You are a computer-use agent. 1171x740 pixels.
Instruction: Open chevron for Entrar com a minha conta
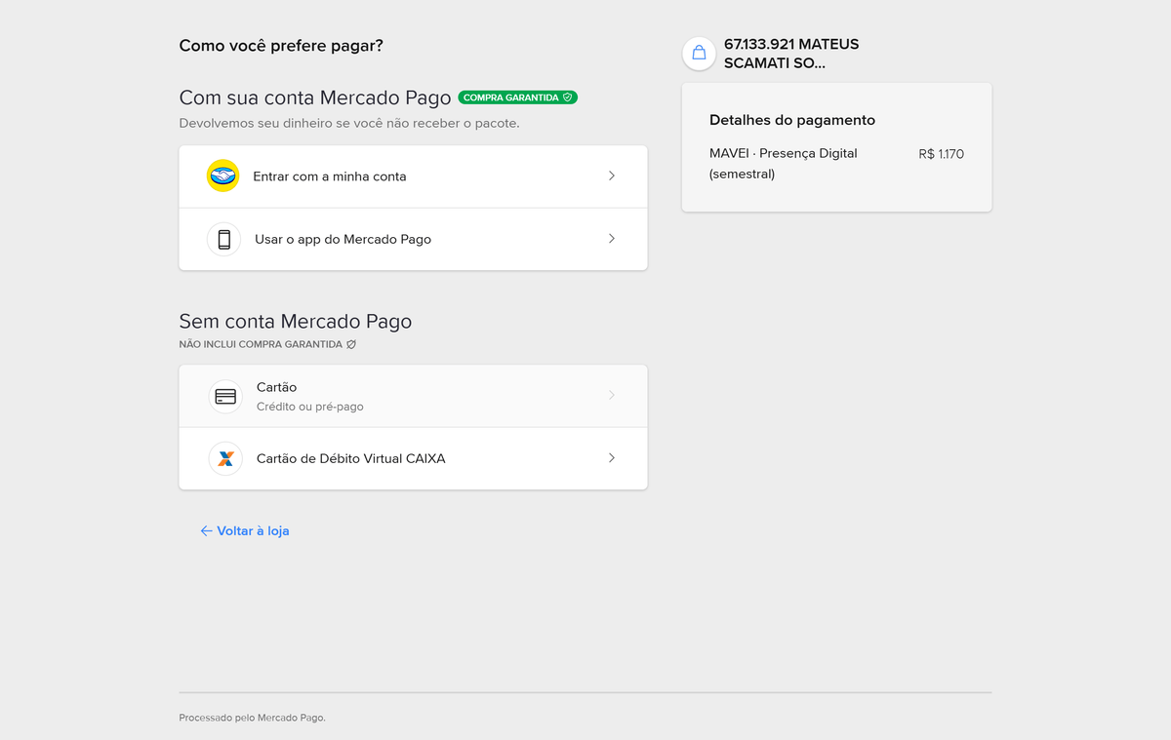tap(612, 176)
